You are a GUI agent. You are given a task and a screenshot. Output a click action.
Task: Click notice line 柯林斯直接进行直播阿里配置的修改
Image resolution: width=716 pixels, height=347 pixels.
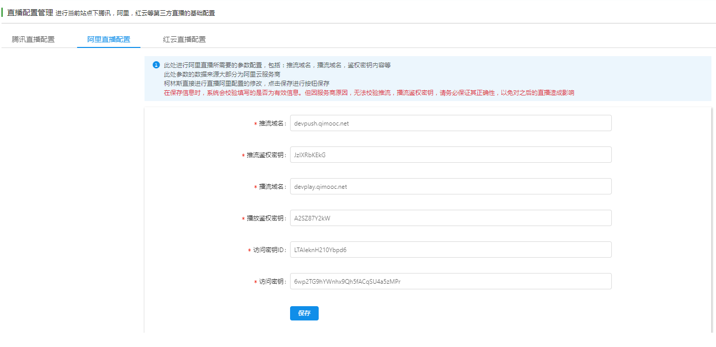pos(247,84)
